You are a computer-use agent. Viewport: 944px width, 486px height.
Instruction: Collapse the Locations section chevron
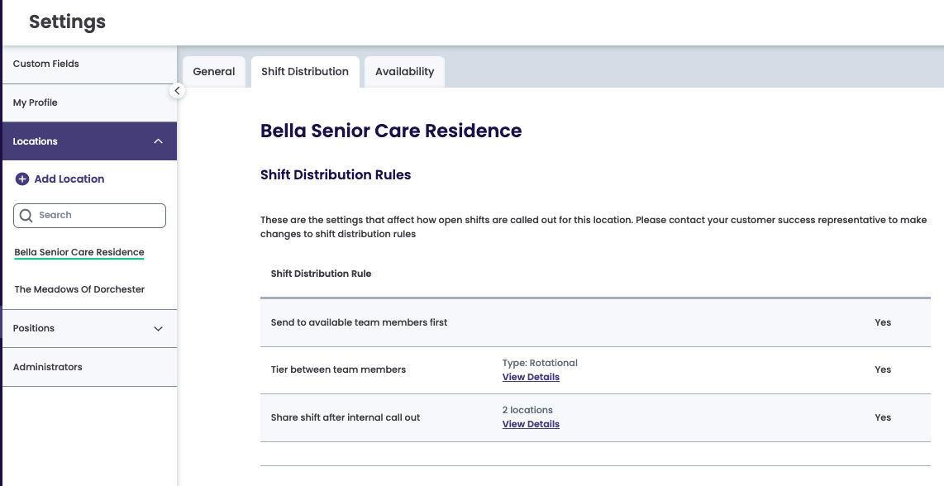[159, 141]
